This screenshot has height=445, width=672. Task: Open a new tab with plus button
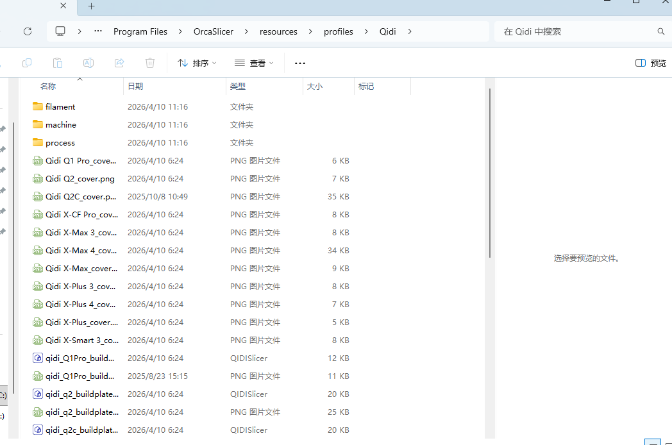coord(91,6)
